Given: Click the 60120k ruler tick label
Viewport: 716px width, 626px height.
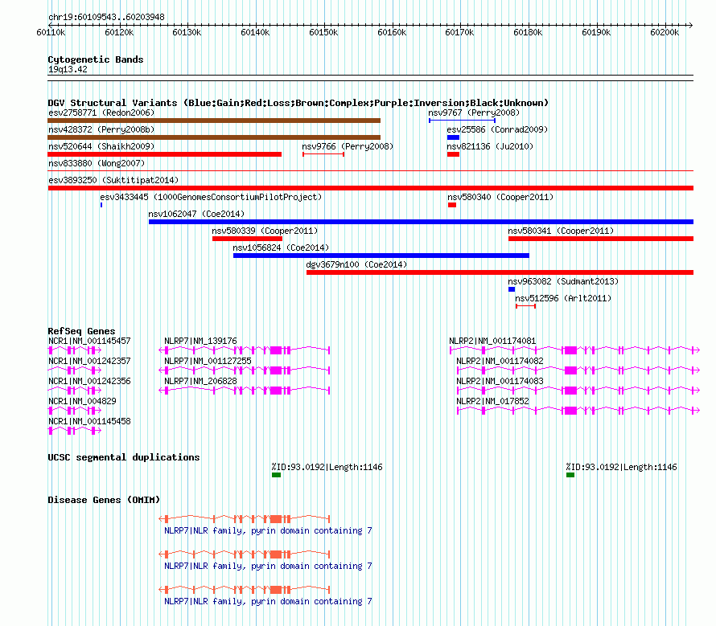Looking at the screenshot, I should tap(119, 32).
